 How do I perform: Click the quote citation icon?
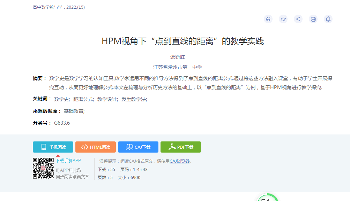[x=268, y=19]
